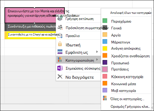Image resolution: width=154 pixels, height=111 pixels.
Task: Click the Categorize colored squares icon
Action: 60,60
